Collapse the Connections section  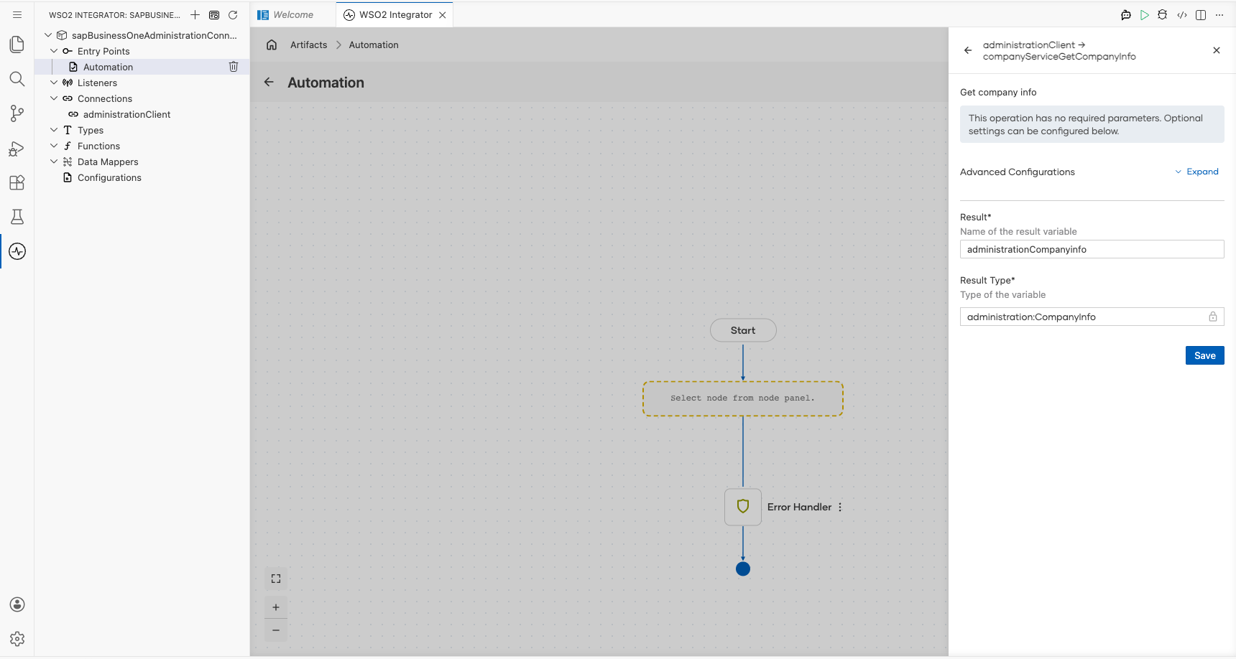tap(54, 98)
